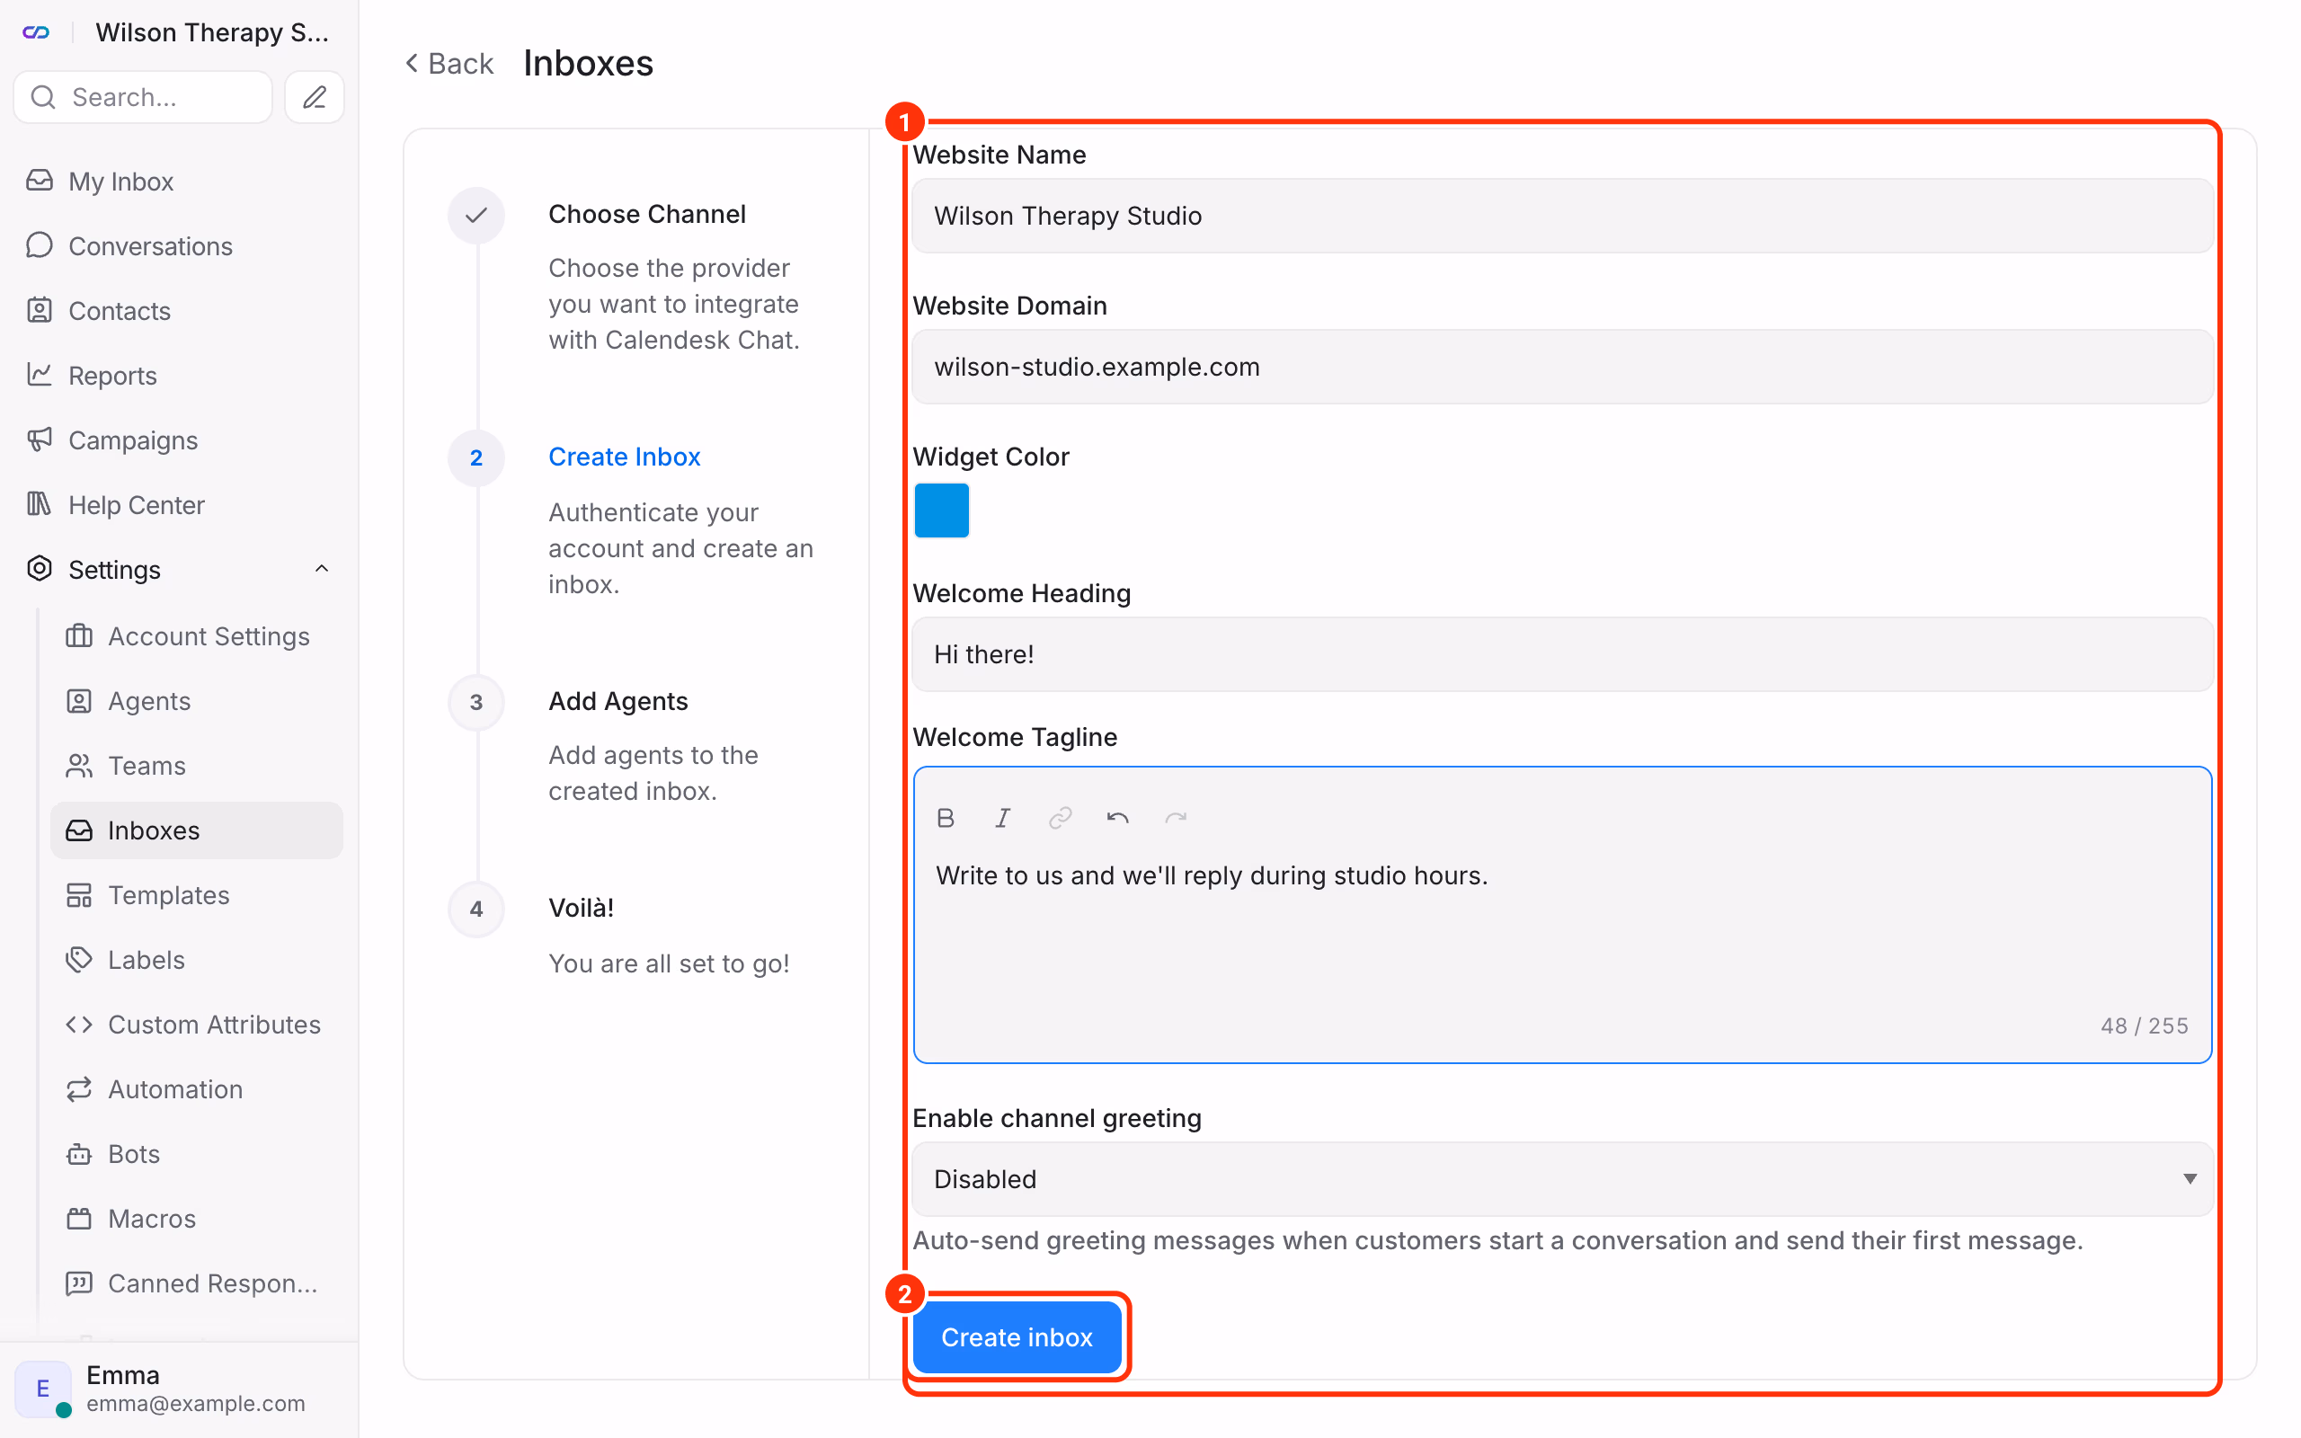Open the Macros settings page
Viewport: 2301px width, 1438px height.
click(x=196, y=1219)
